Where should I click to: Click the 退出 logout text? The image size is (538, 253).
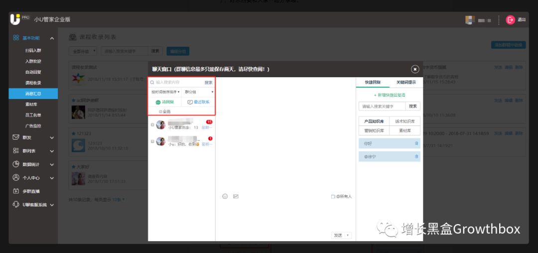pyautogui.click(x=522, y=20)
